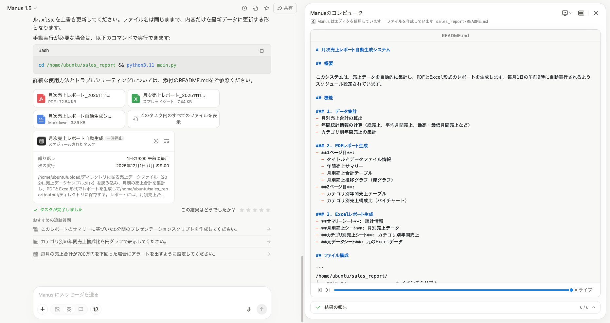610x323 pixels.
Task: Click the 共有 share button
Action: coord(284,8)
